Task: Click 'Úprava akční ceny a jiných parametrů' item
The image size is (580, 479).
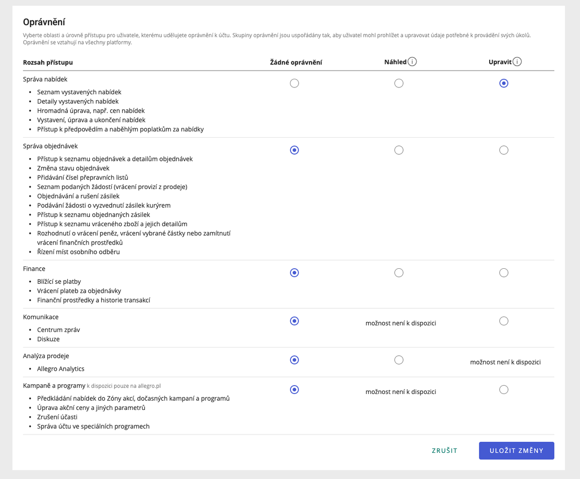Action: (x=91, y=408)
